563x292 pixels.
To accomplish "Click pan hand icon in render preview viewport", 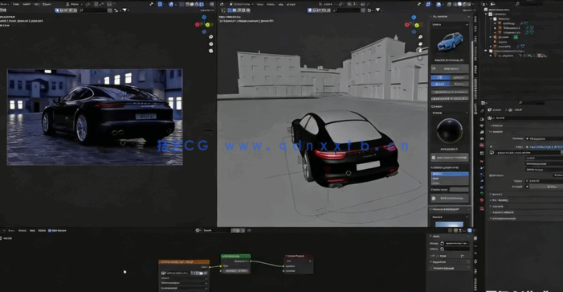I will coord(210,44).
